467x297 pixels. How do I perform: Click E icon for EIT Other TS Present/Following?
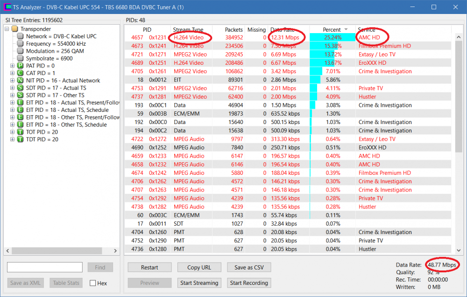[20, 117]
